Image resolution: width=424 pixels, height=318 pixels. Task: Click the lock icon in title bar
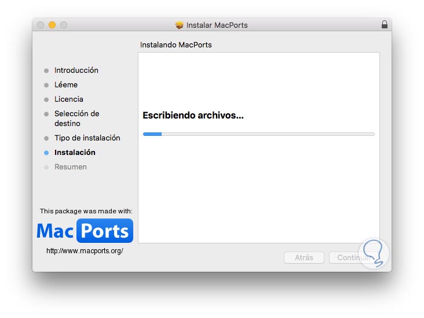(x=384, y=24)
